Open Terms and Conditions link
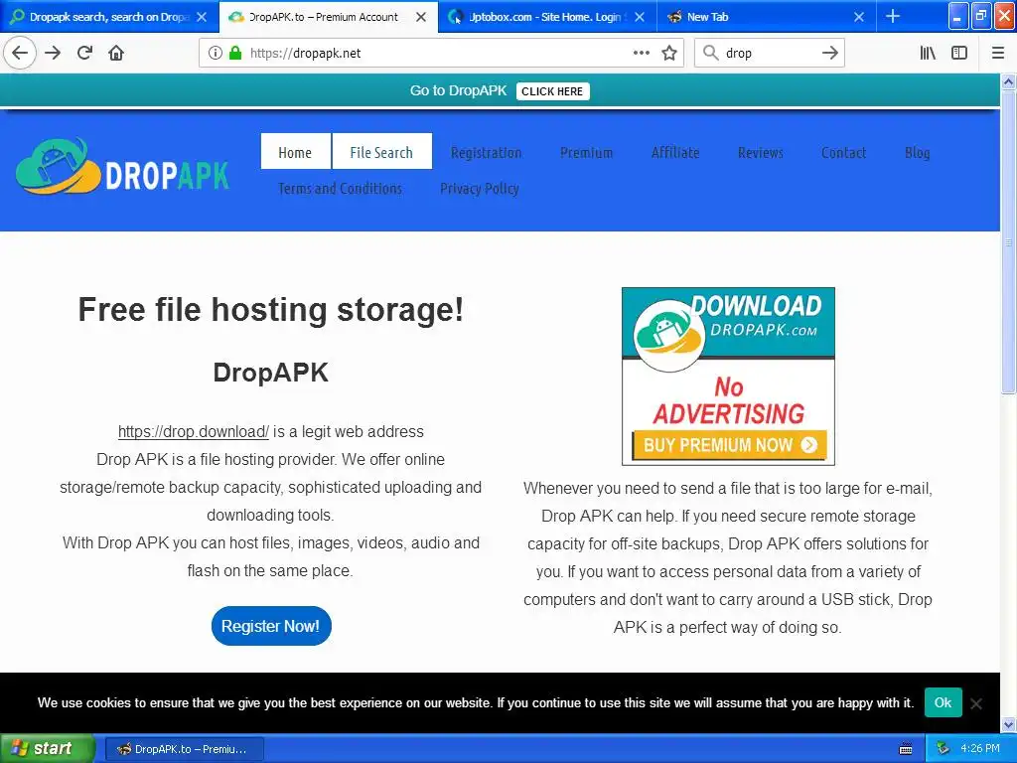The image size is (1017, 763). click(340, 188)
